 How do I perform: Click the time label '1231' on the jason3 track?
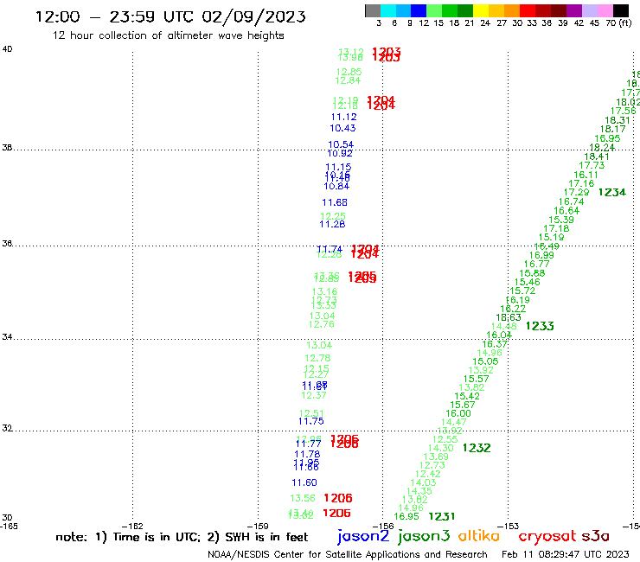coord(442,516)
